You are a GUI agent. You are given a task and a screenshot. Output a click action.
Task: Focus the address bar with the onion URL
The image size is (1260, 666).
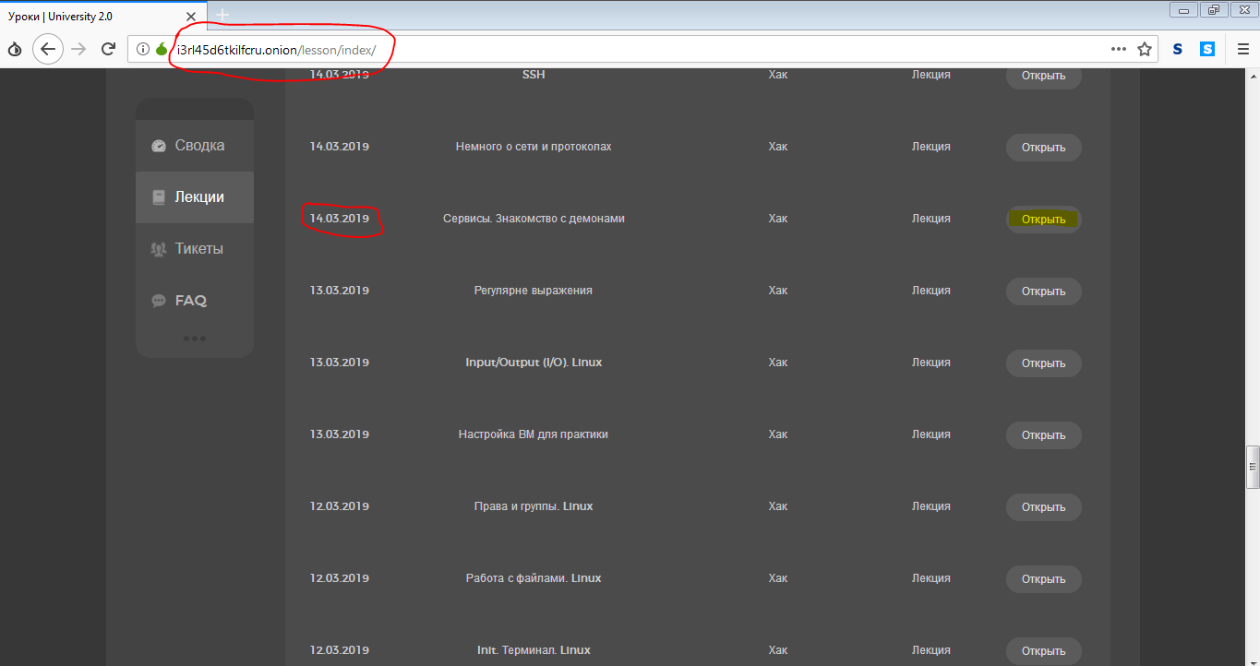click(x=641, y=49)
